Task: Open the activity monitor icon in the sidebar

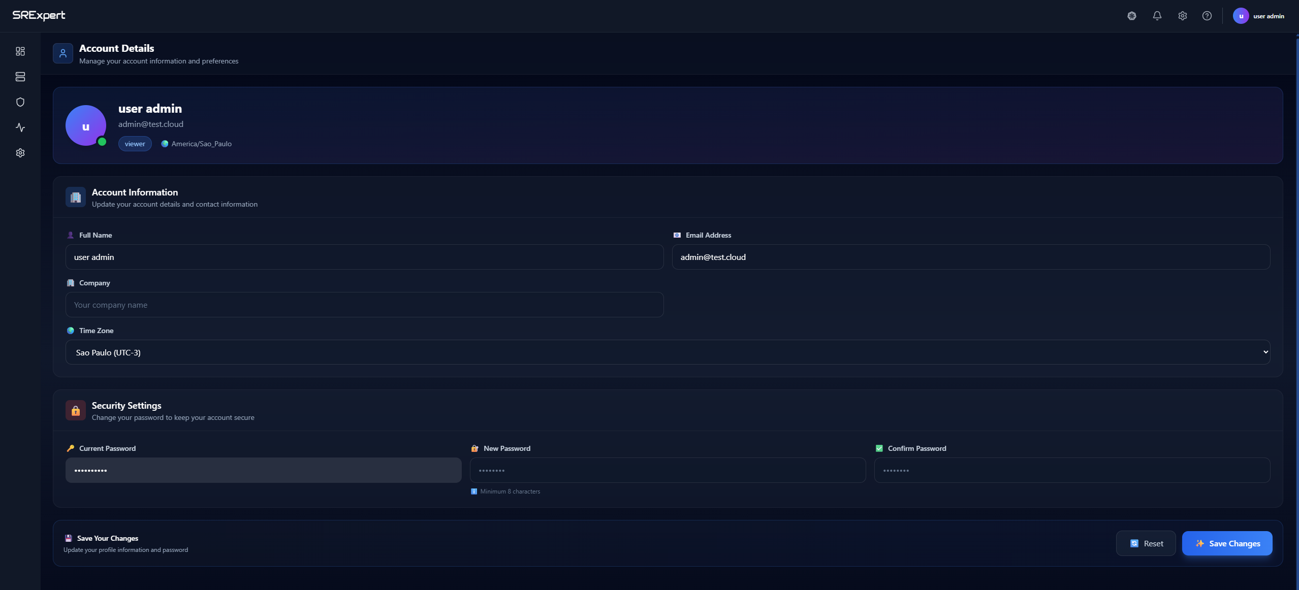Action: (20, 127)
